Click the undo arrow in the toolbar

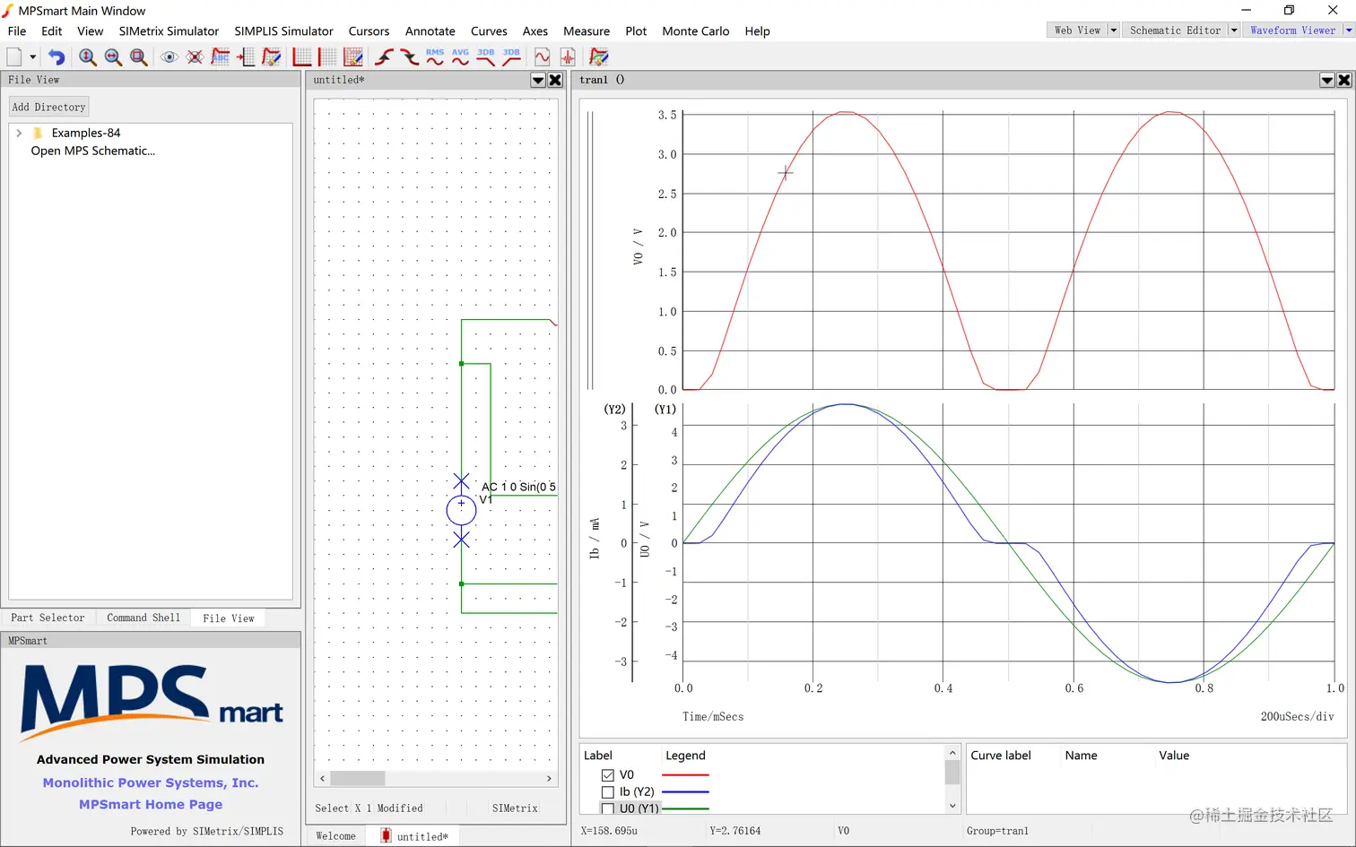[x=56, y=57]
